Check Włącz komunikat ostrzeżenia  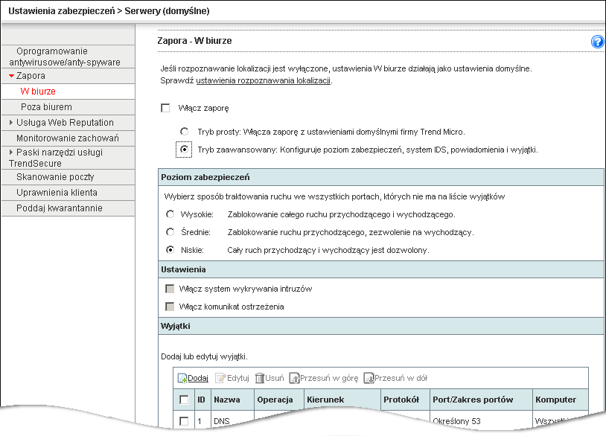pos(170,307)
